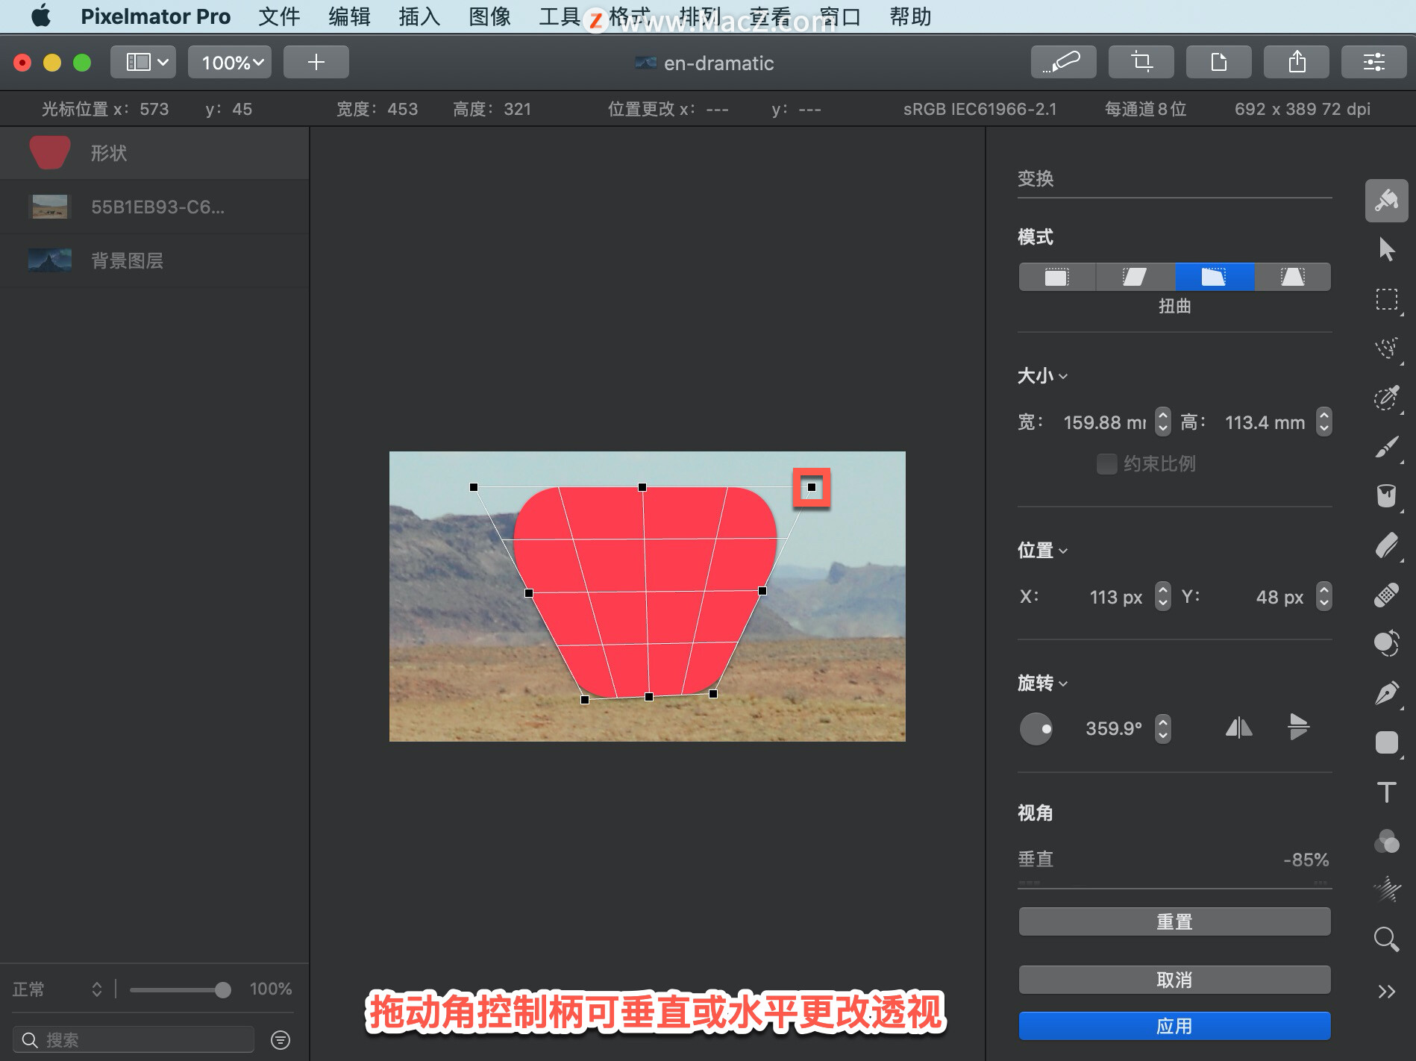This screenshot has height=1061, width=1416.
Task: Click the blue 应用 button
Action: click(x=1174, y=1026)
